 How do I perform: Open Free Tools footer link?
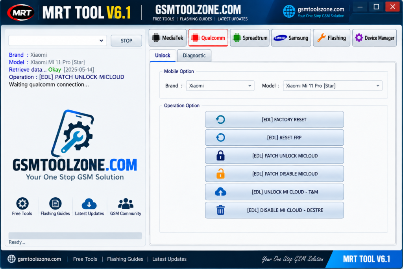[x=85, y=259]
